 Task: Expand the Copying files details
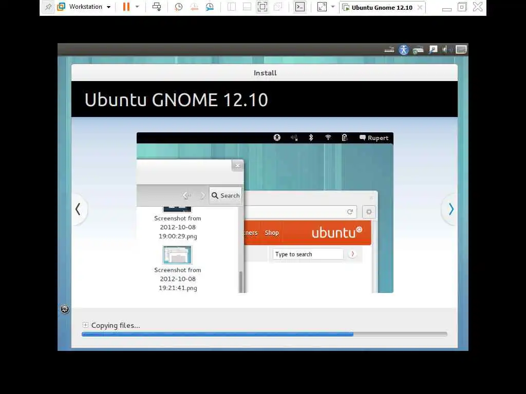point(85,325)
